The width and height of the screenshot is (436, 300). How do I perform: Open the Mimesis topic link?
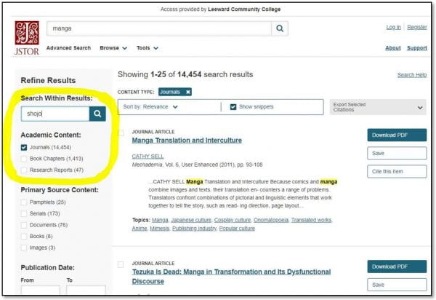tap(160, 229)
